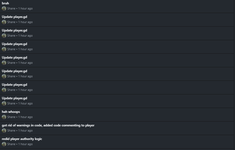235x150 pixels.
Task: Click Shane's avatar under the "bruh" commit
Action: [4, 8]
